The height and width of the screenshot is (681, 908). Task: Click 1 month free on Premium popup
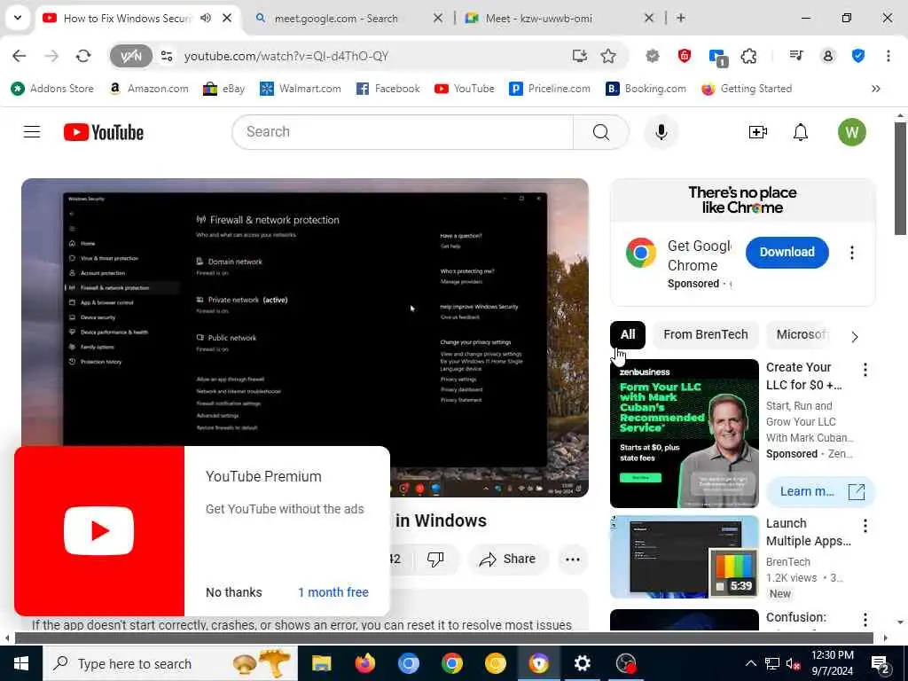333,591
